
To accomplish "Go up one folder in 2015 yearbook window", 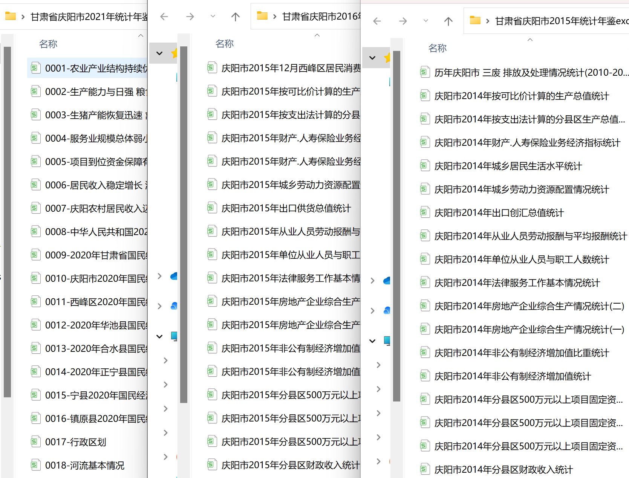I will point(448,21).
